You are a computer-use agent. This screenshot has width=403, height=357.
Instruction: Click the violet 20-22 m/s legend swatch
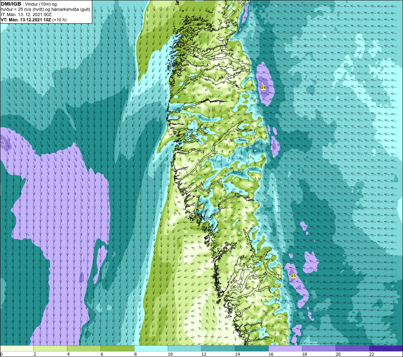tap(352, 348)
